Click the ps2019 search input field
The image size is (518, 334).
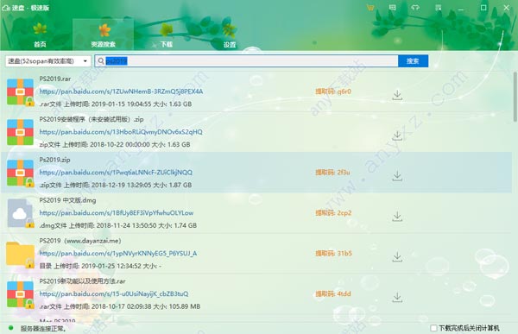point(246,61)
